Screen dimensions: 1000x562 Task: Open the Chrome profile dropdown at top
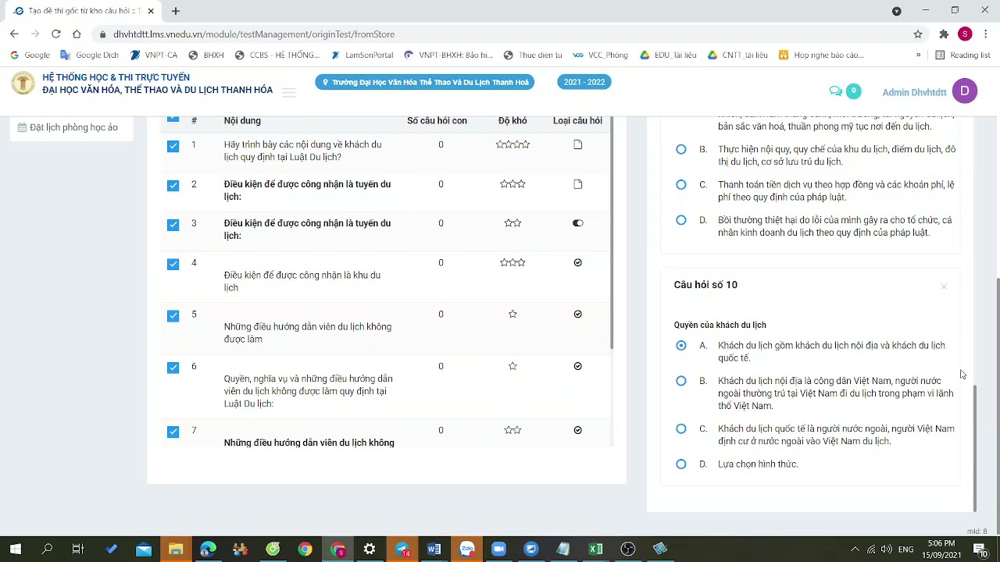pos(897,11)
